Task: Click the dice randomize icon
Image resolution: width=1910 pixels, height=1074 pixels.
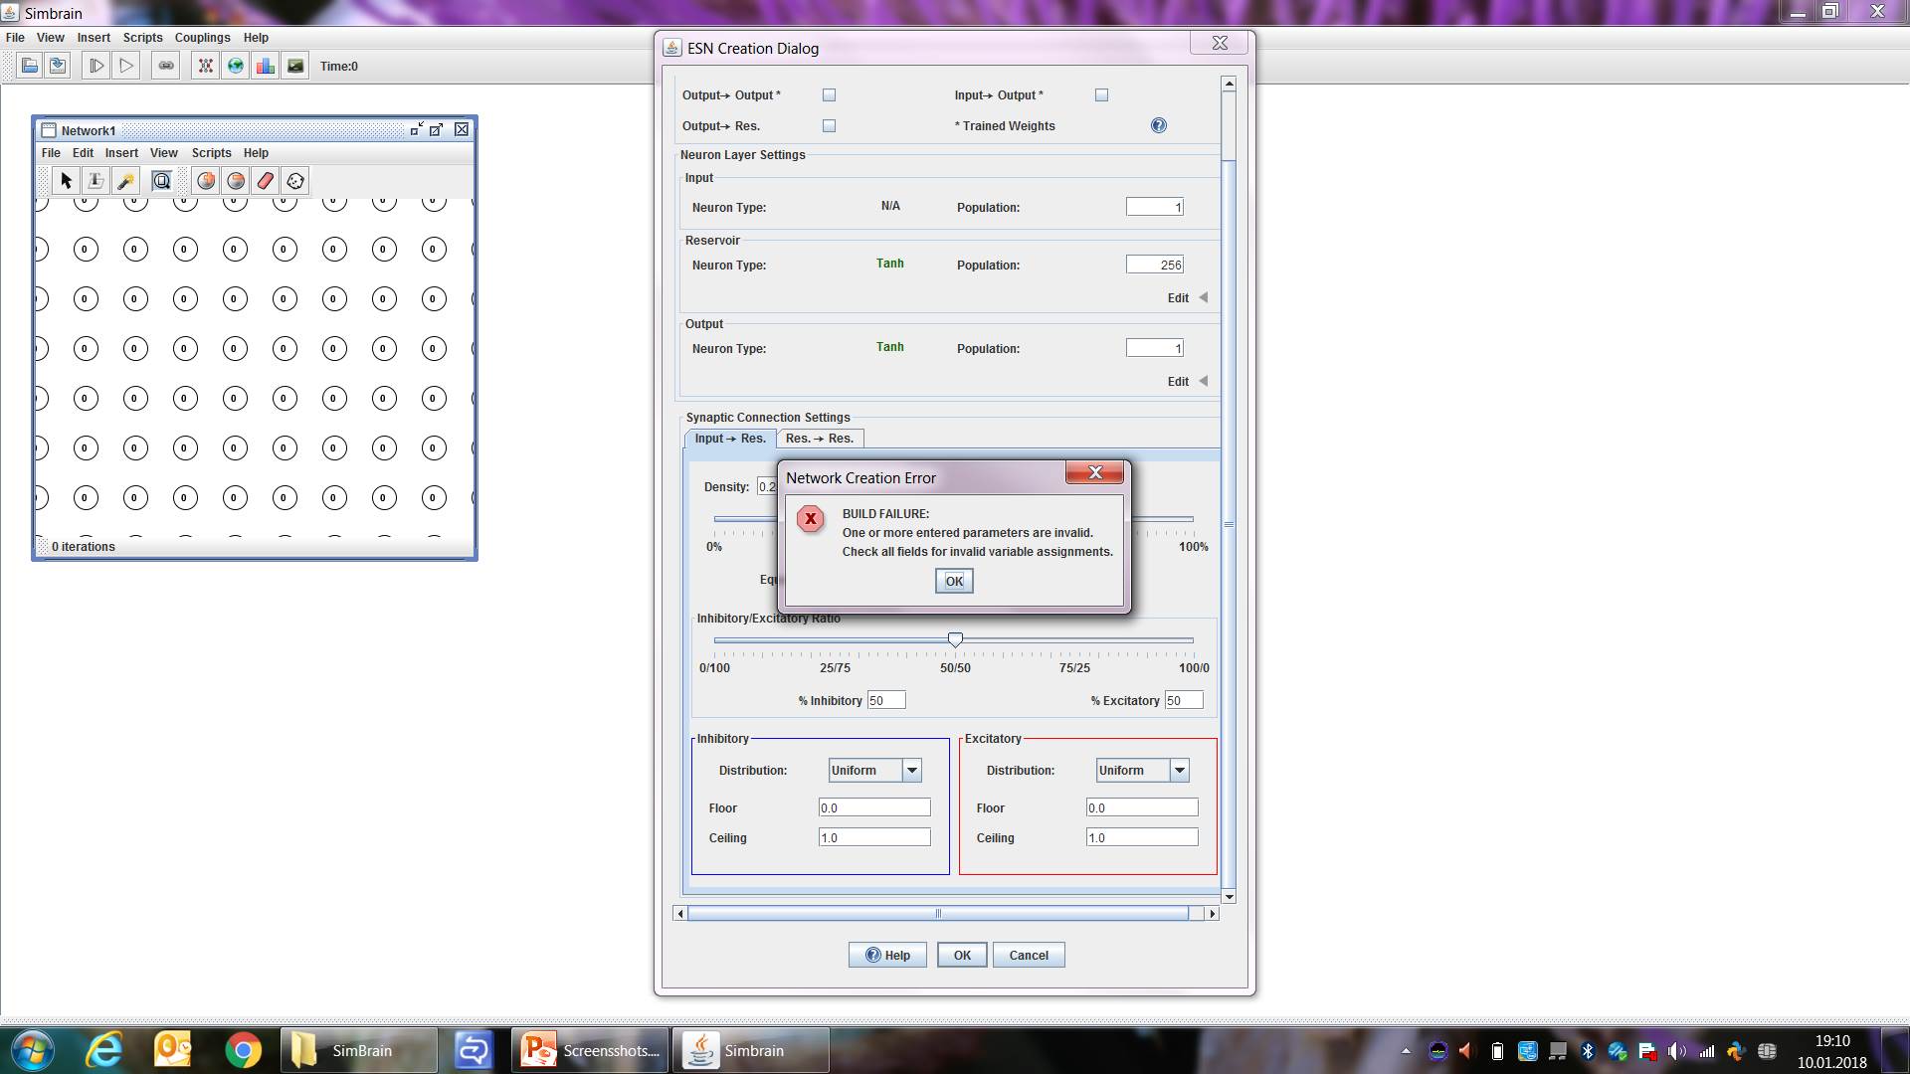Action: click(x=295, y=180)
